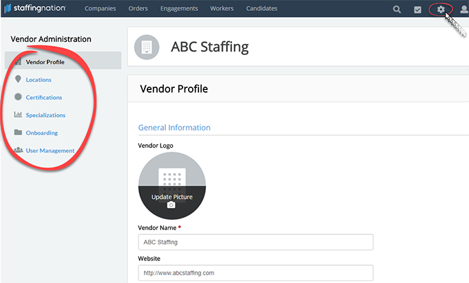This screenshot has width=469, height=283.
Task: Click the Website input field
Action: tap(256, 273)
